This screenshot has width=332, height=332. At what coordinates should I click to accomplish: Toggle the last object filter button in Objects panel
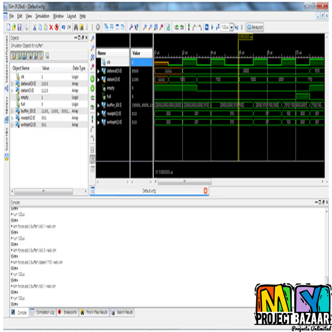point(40,55)
